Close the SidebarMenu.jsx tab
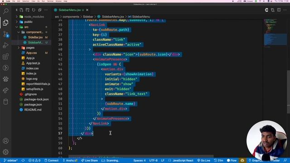This screenshot has width=290, height=163. (x=87, y=10)
